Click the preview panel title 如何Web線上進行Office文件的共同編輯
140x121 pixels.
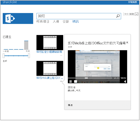[97, 43]
